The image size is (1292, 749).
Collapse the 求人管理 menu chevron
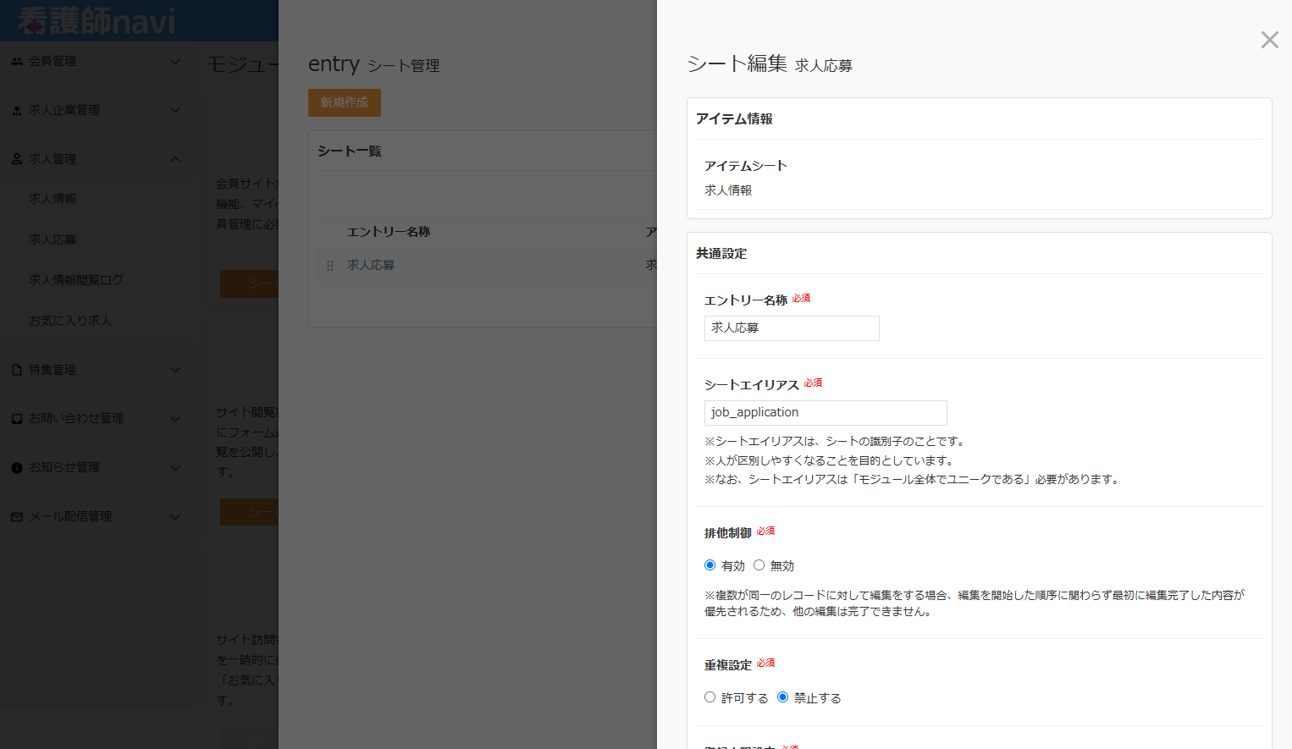click(x=175, y=159)
